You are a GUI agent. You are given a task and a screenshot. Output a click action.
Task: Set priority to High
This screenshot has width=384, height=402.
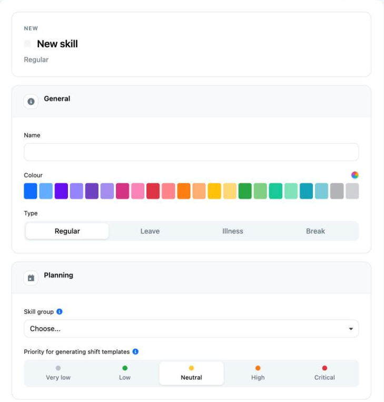pyautogui.click(x=258, y=373)
